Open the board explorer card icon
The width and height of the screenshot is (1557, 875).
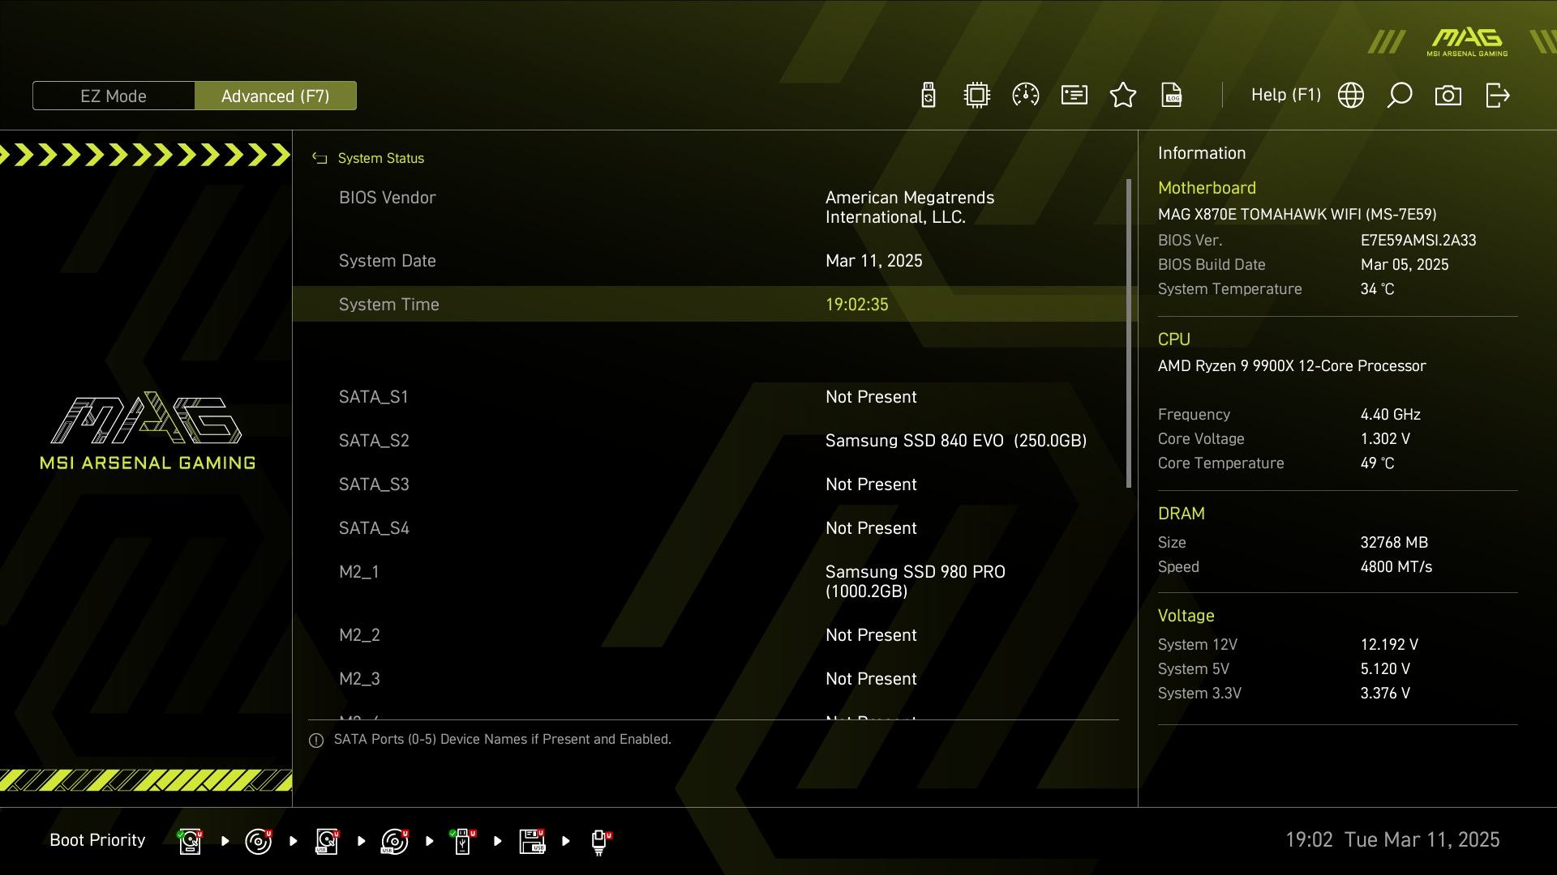[1074, 95]
